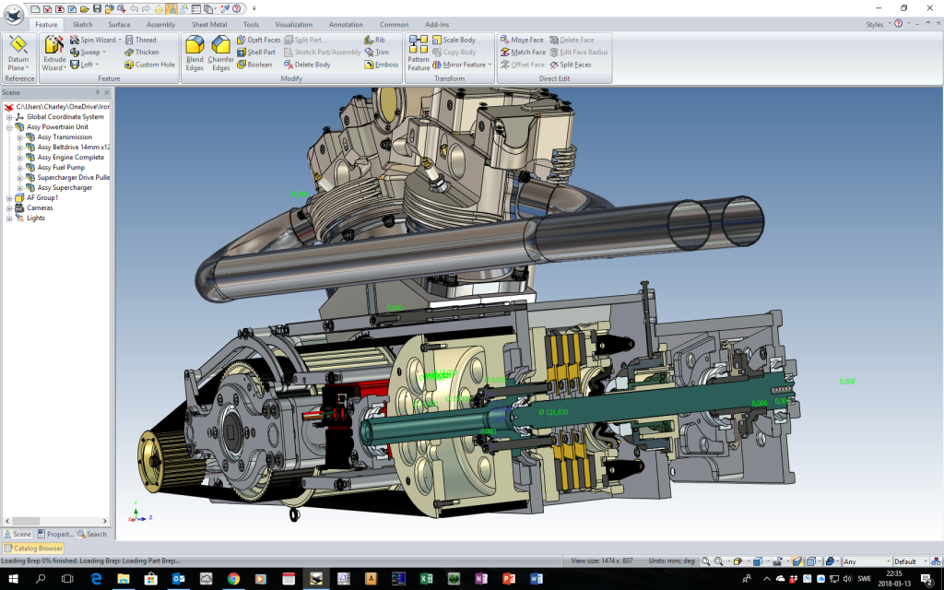Open the Any selection filter dropdown

click(x=888, y=560)
